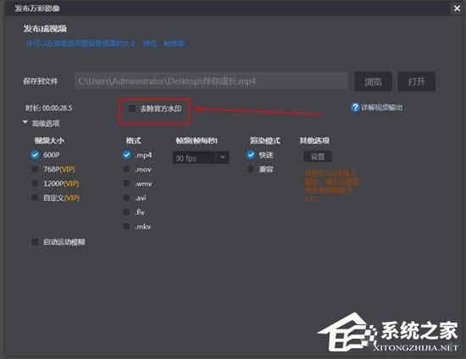Select 快速 render mode
The image size is (466, 359).
click(x=251, y=155)
